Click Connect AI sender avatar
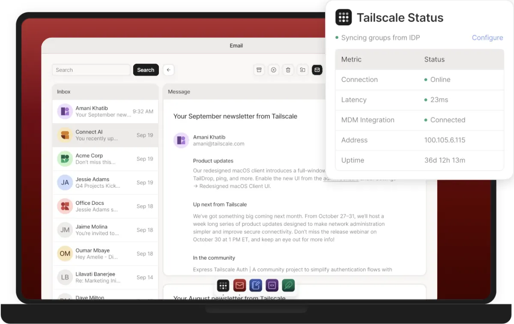The image size is (514, 324). pos(65,135)
